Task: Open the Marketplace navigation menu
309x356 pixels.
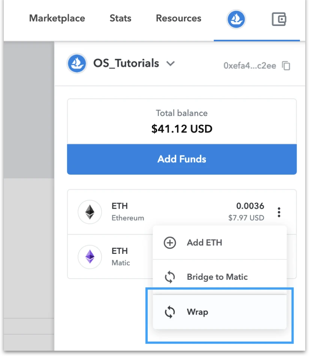Action: tap(57, 18)
